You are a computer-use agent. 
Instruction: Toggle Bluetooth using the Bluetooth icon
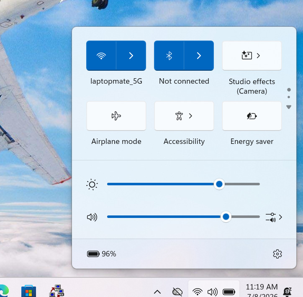click(x=169, y=56)
